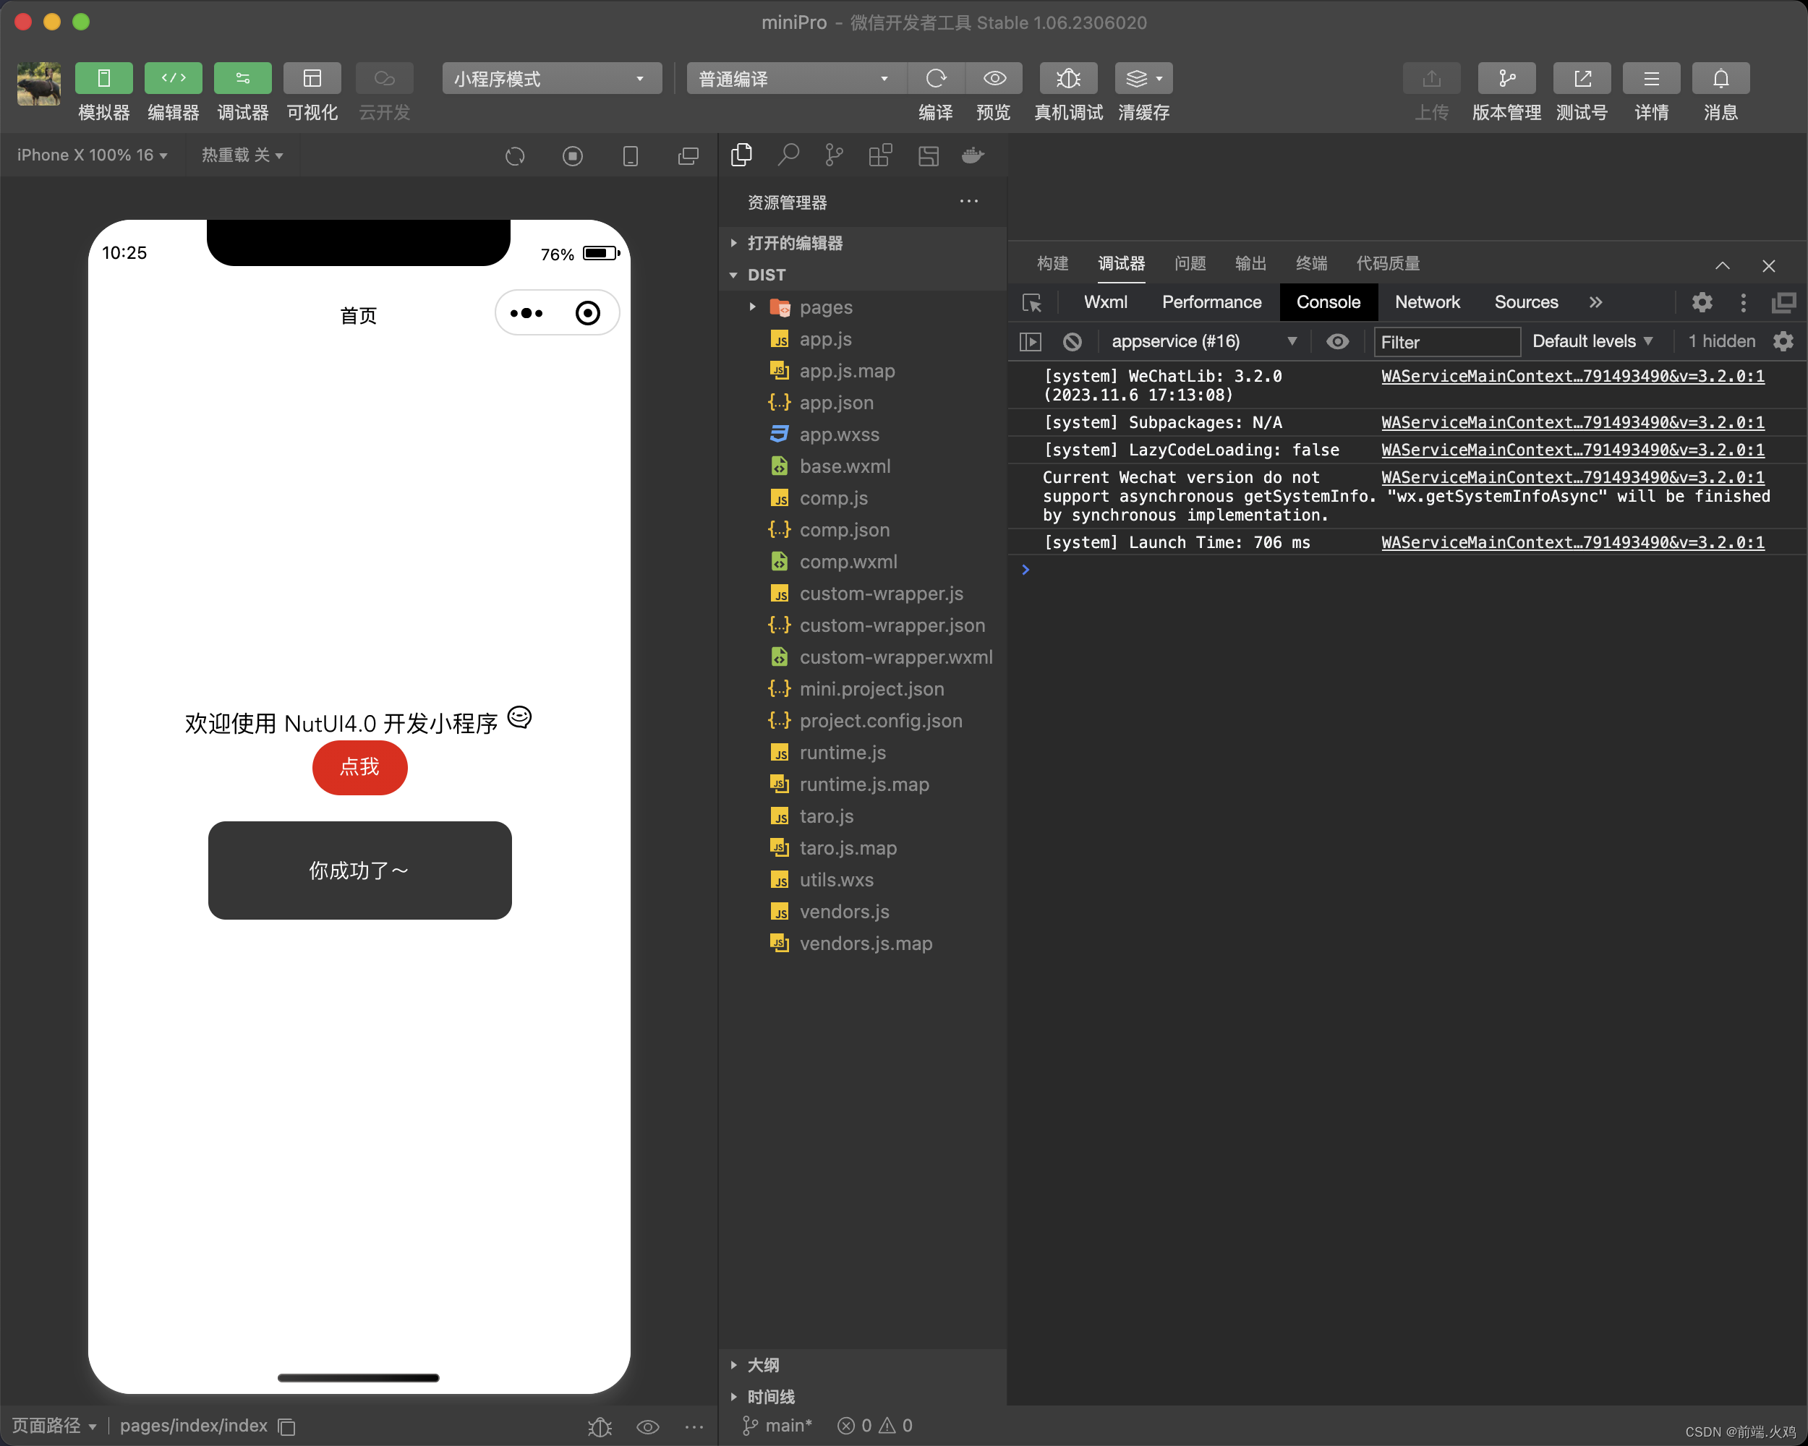Collapse the DIST folder section
The height and width of the screenshot is (1446, 1808).
[x=863, y=275]
